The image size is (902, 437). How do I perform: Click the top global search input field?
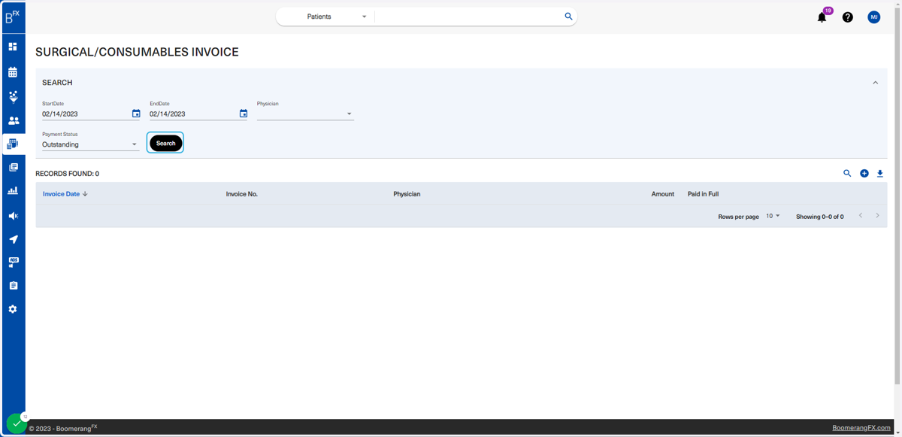point(469,17)
